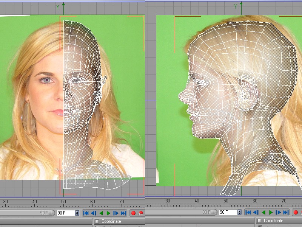Go to end of animation in left panel
Viewport: 302px width, 227px height.
click(x=123, y=213)
